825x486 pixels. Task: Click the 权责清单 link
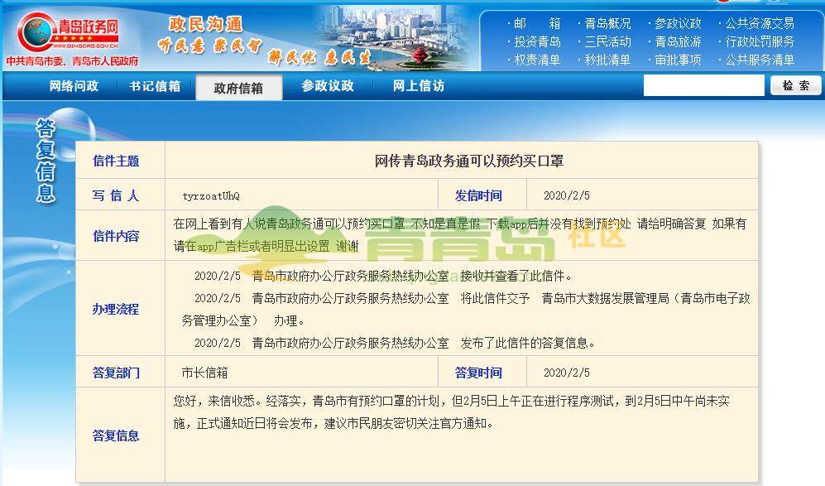point(537,60)
